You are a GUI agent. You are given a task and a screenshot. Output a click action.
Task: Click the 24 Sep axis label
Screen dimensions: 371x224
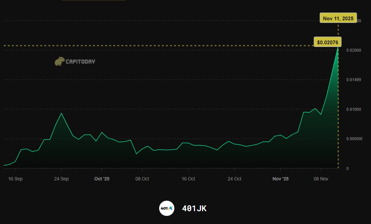tap(61, 179)
